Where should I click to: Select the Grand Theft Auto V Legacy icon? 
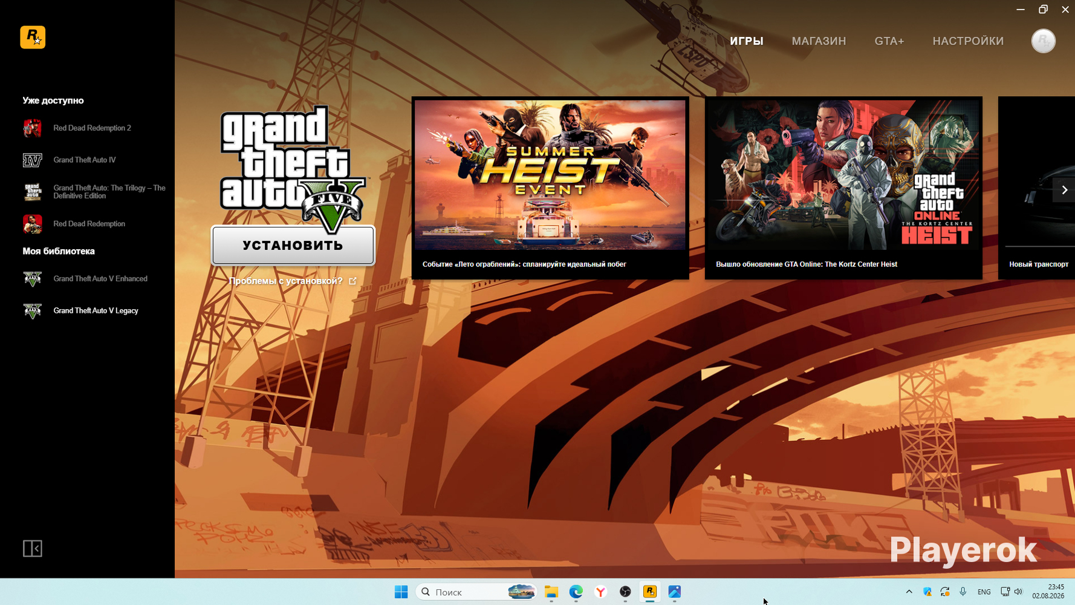(x=33, y=311)
